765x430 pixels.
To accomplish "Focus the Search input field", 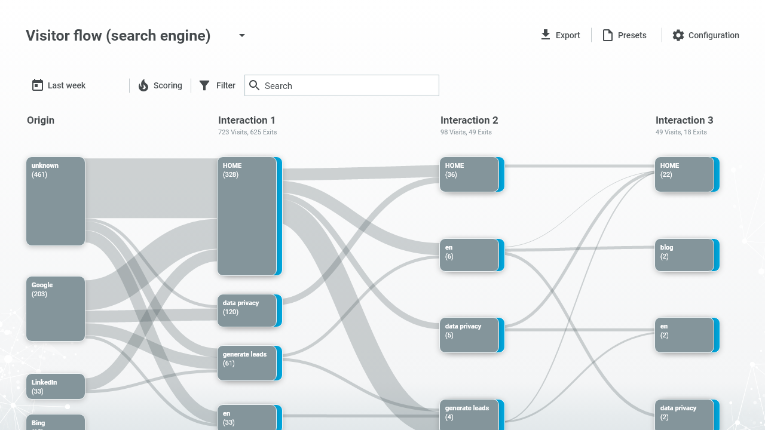I will [342, 85].
